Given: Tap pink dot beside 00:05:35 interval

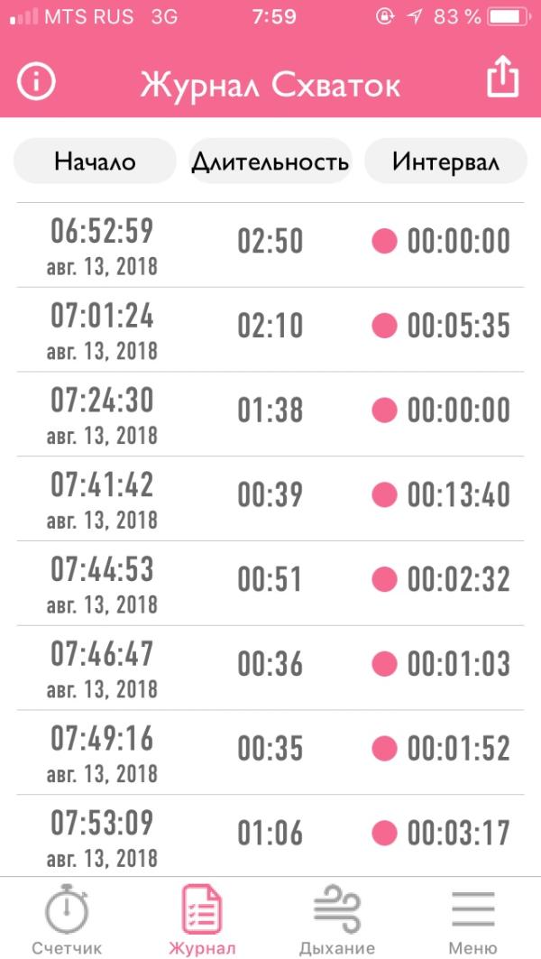Looking at the screenshot, I should point(384,325).
